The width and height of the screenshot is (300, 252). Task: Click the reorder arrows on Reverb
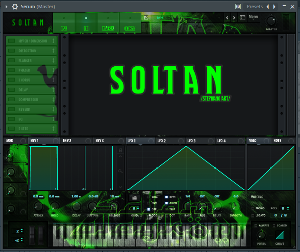point(54,109)
